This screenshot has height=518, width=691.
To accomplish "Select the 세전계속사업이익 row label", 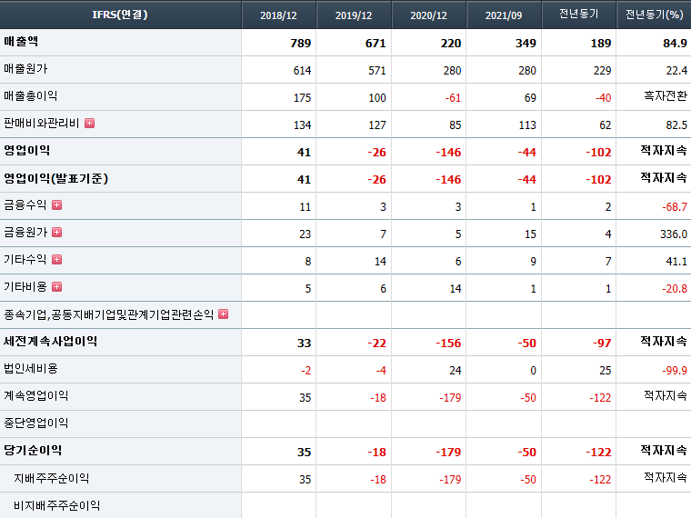I will click(50, 342).
